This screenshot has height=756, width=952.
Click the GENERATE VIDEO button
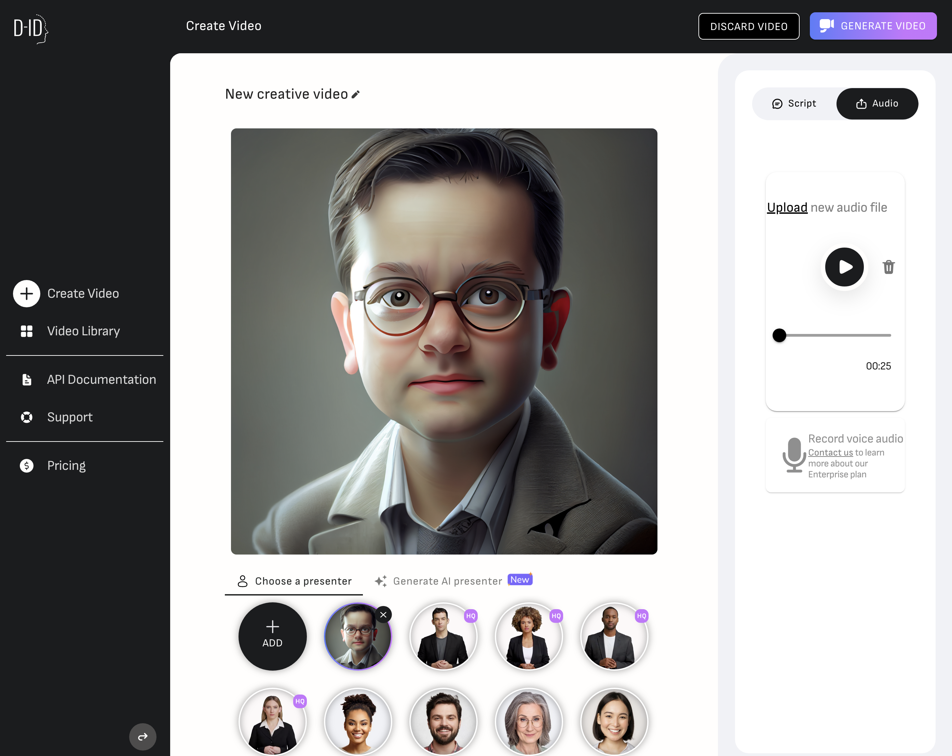[x=873, y=26]
